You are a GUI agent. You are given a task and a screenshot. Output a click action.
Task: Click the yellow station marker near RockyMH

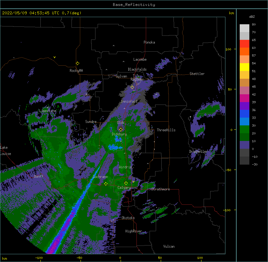point(77,63)
